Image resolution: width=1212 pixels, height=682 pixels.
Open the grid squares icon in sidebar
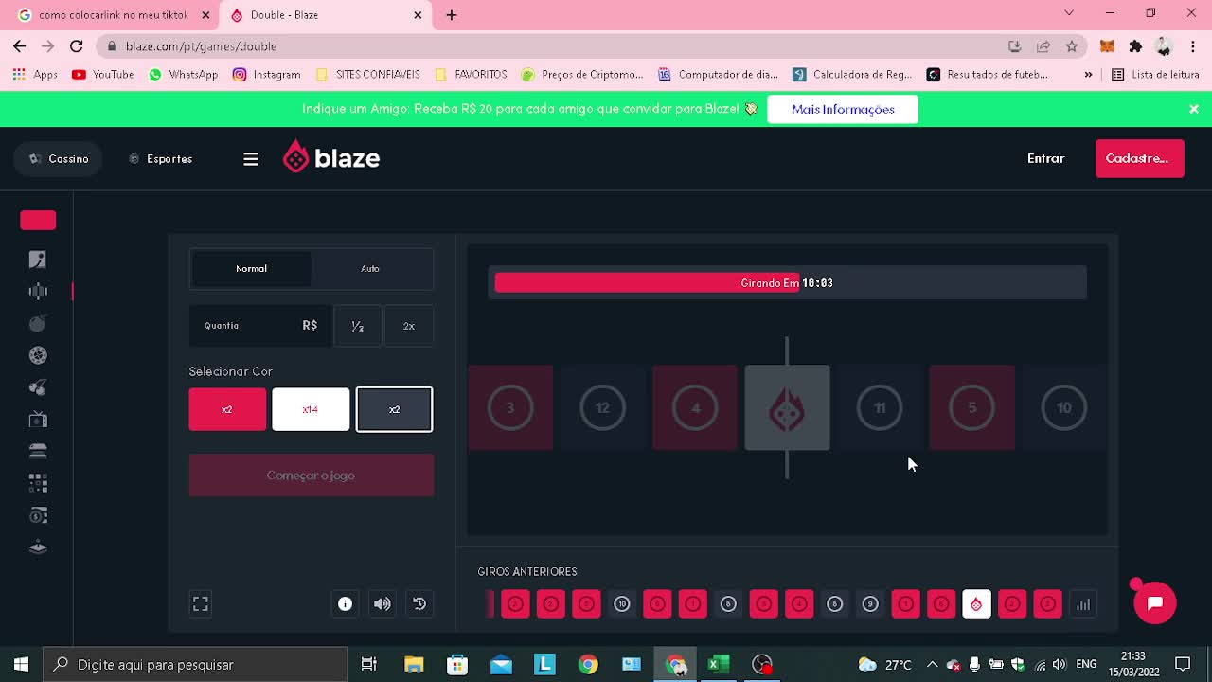pyautogui.click(x=38, y=484)
